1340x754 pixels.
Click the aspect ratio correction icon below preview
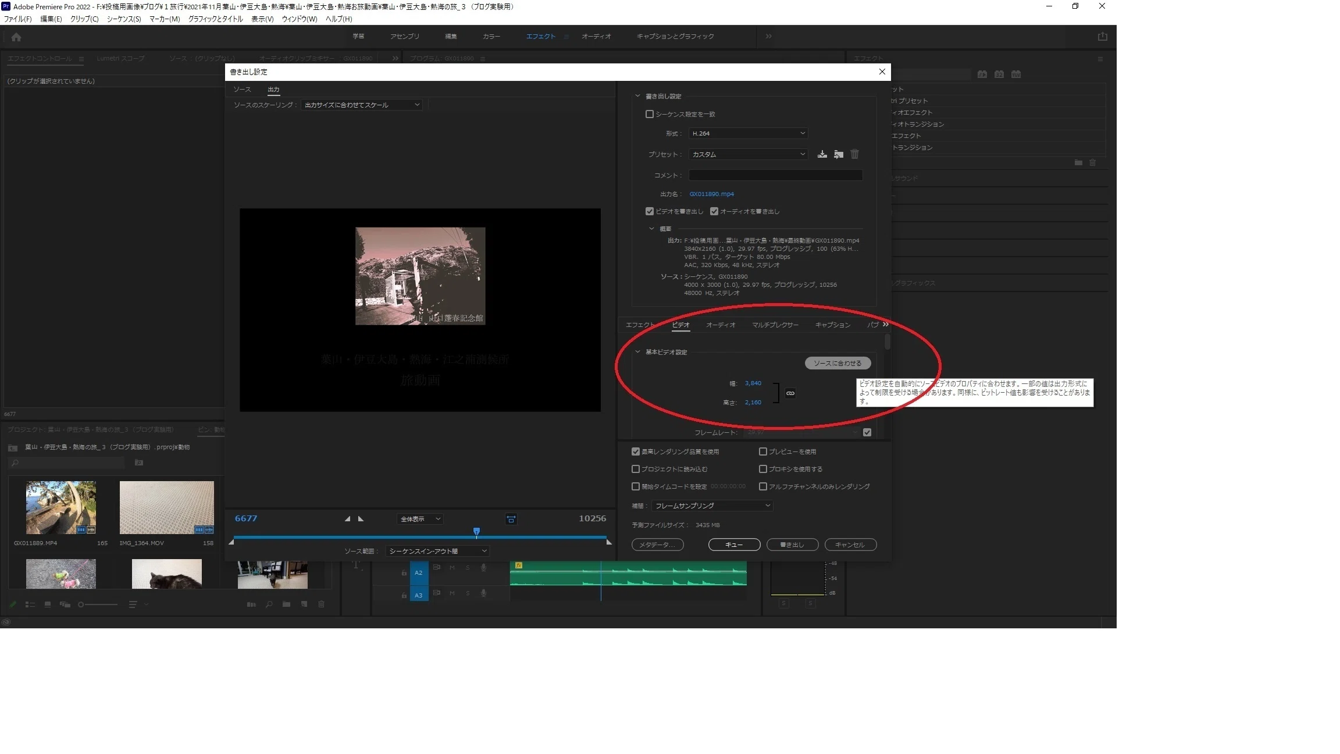click(x=511, y=519)
